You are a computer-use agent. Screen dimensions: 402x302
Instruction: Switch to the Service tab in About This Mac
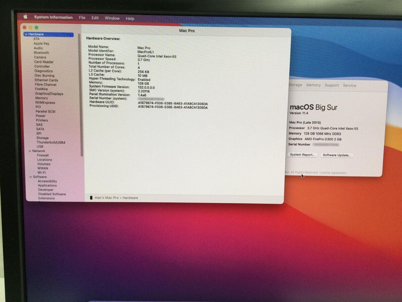point(349,86)
